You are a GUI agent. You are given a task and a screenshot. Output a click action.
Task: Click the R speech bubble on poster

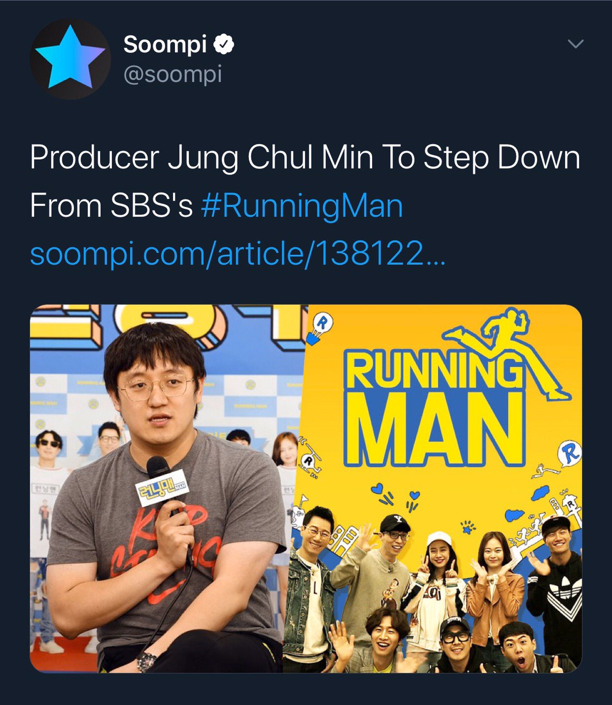570,454
